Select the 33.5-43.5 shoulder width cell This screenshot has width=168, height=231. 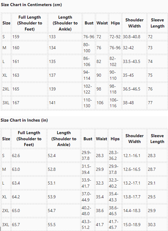[132, 61]
